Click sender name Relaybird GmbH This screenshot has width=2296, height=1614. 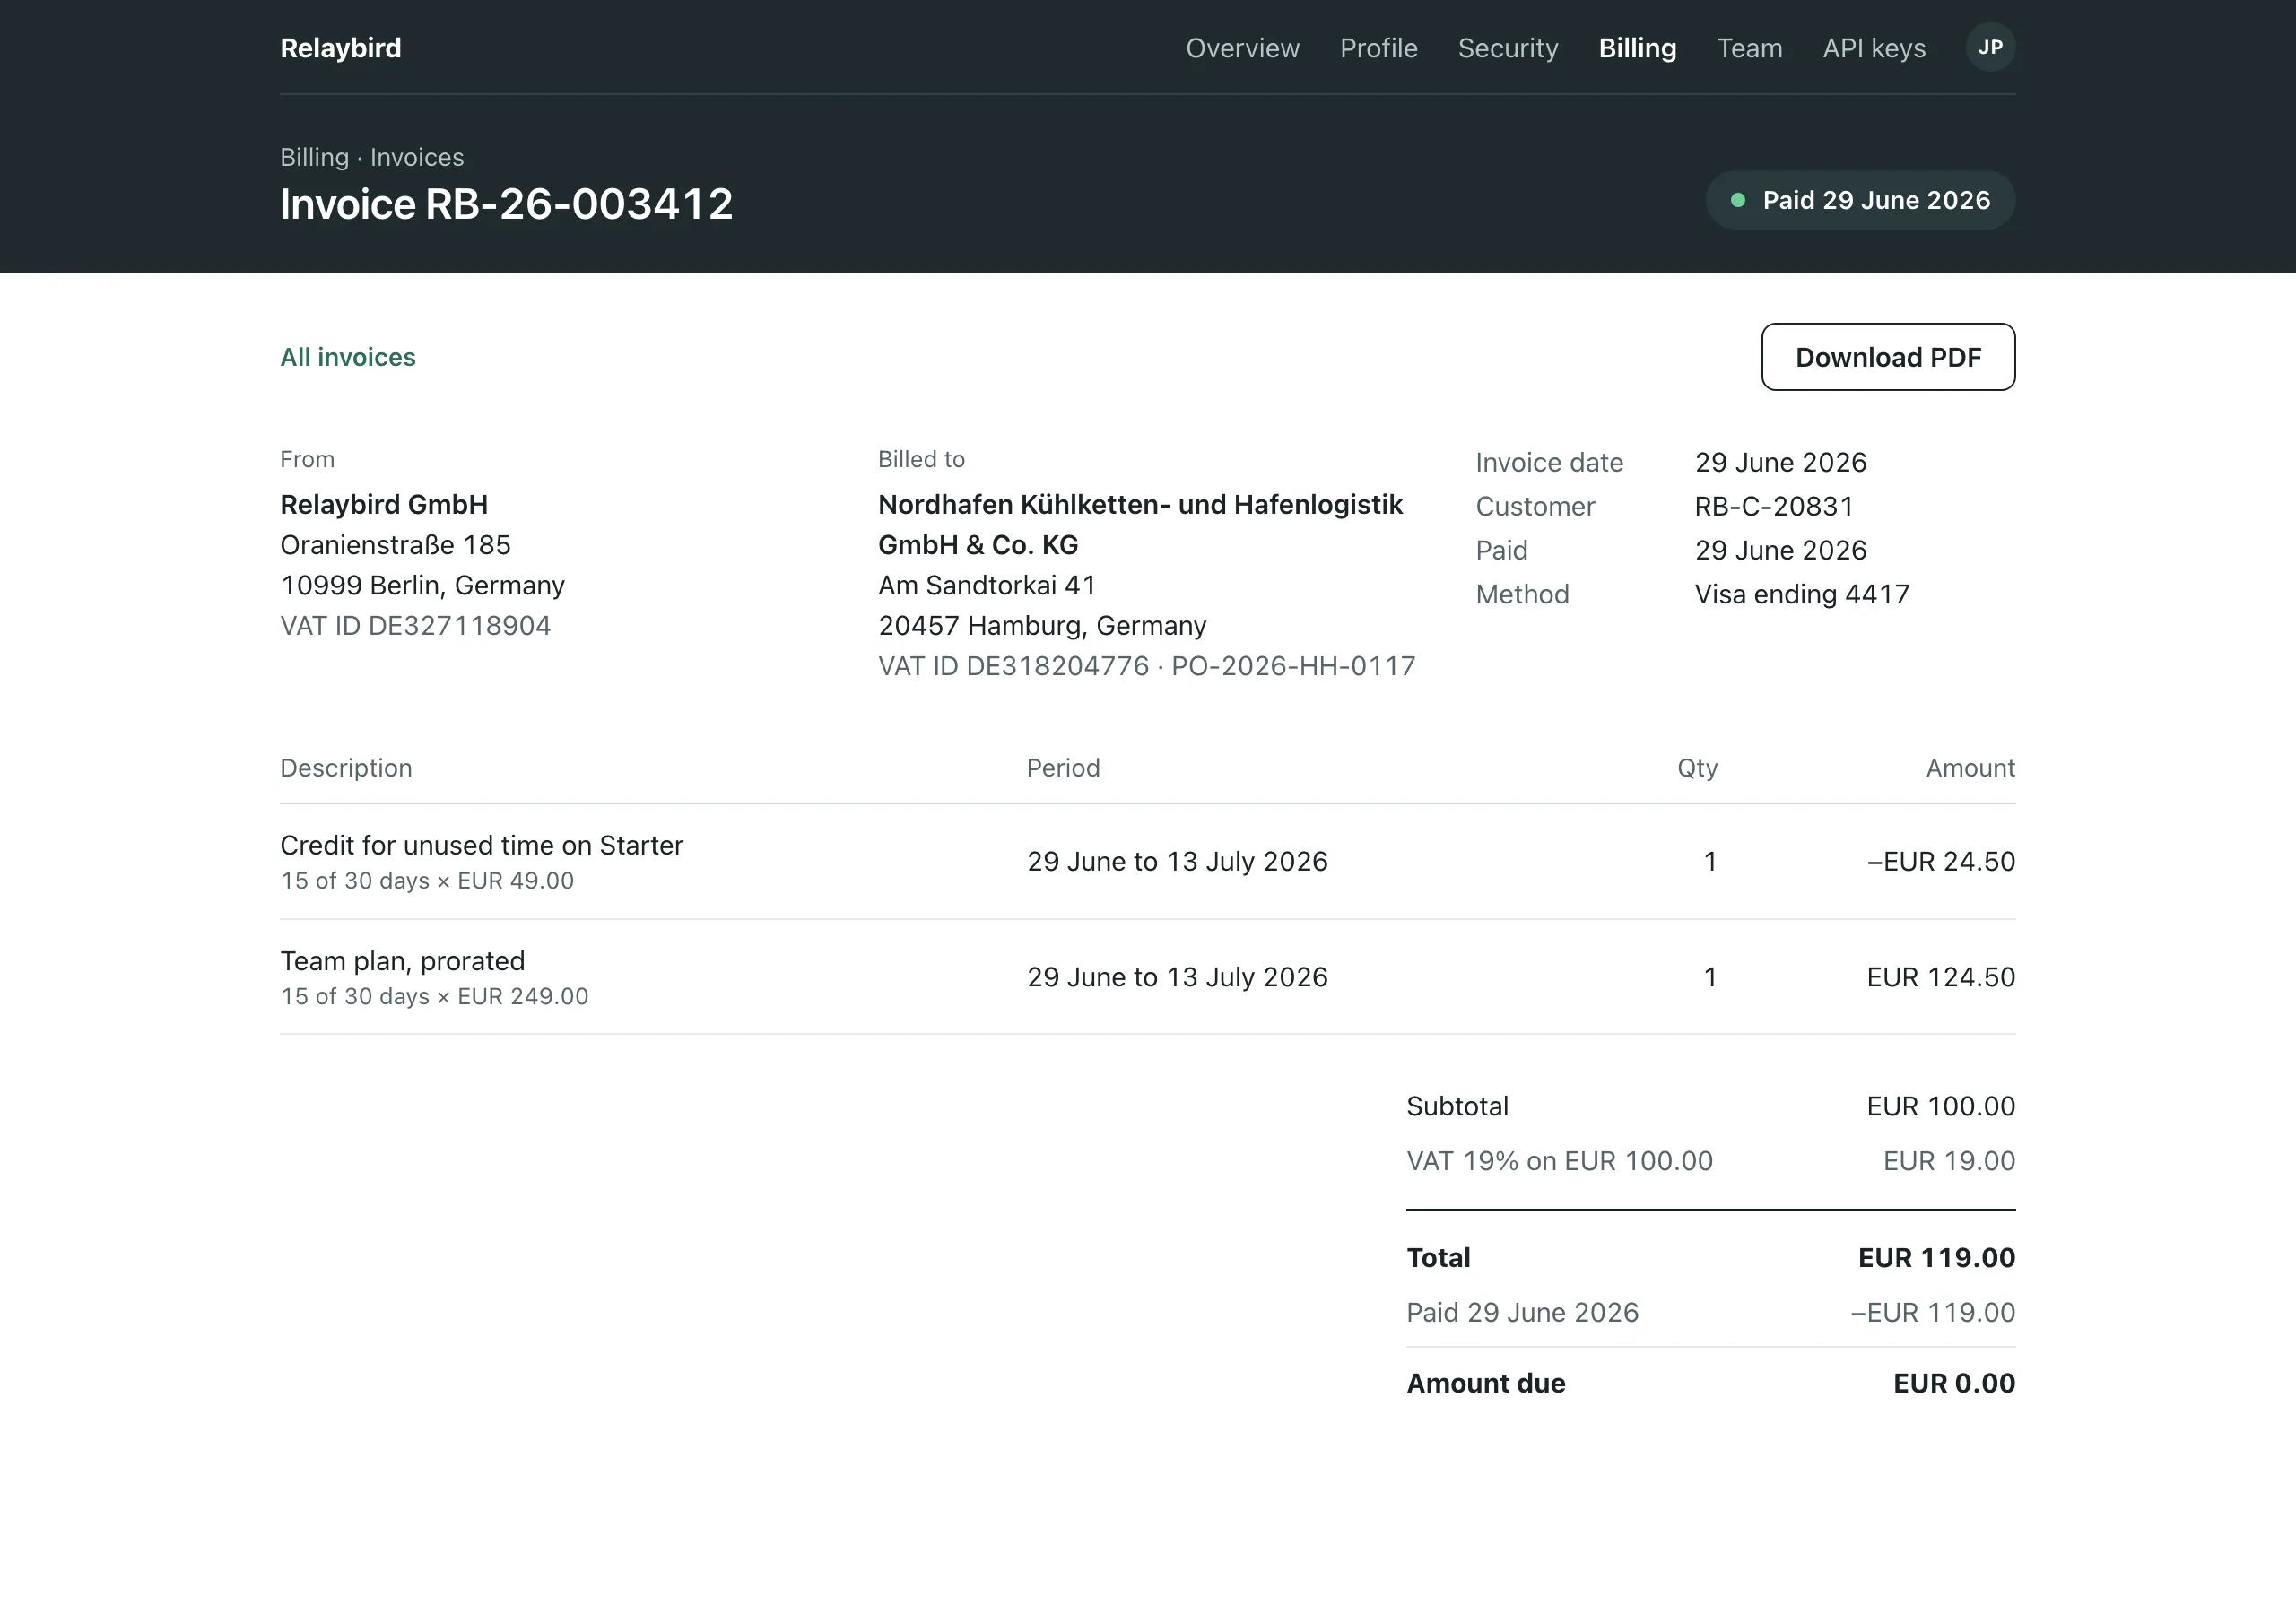384,504
